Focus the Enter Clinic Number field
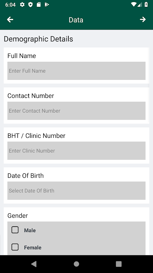The height and width of the screenshot is (273, 153). click(x=76, y=150)
